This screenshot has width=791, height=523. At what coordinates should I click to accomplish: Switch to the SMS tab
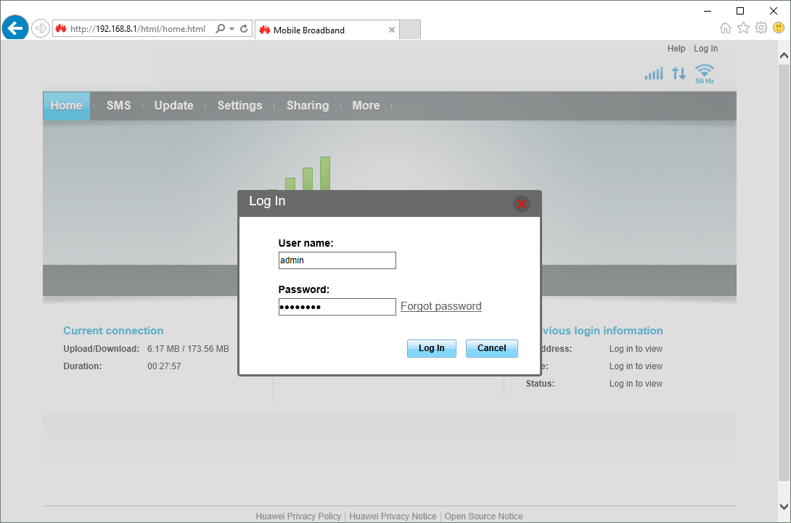tap(118, 105)
